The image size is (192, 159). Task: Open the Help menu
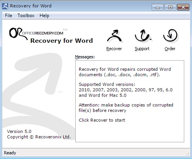(x=44, y=16)
